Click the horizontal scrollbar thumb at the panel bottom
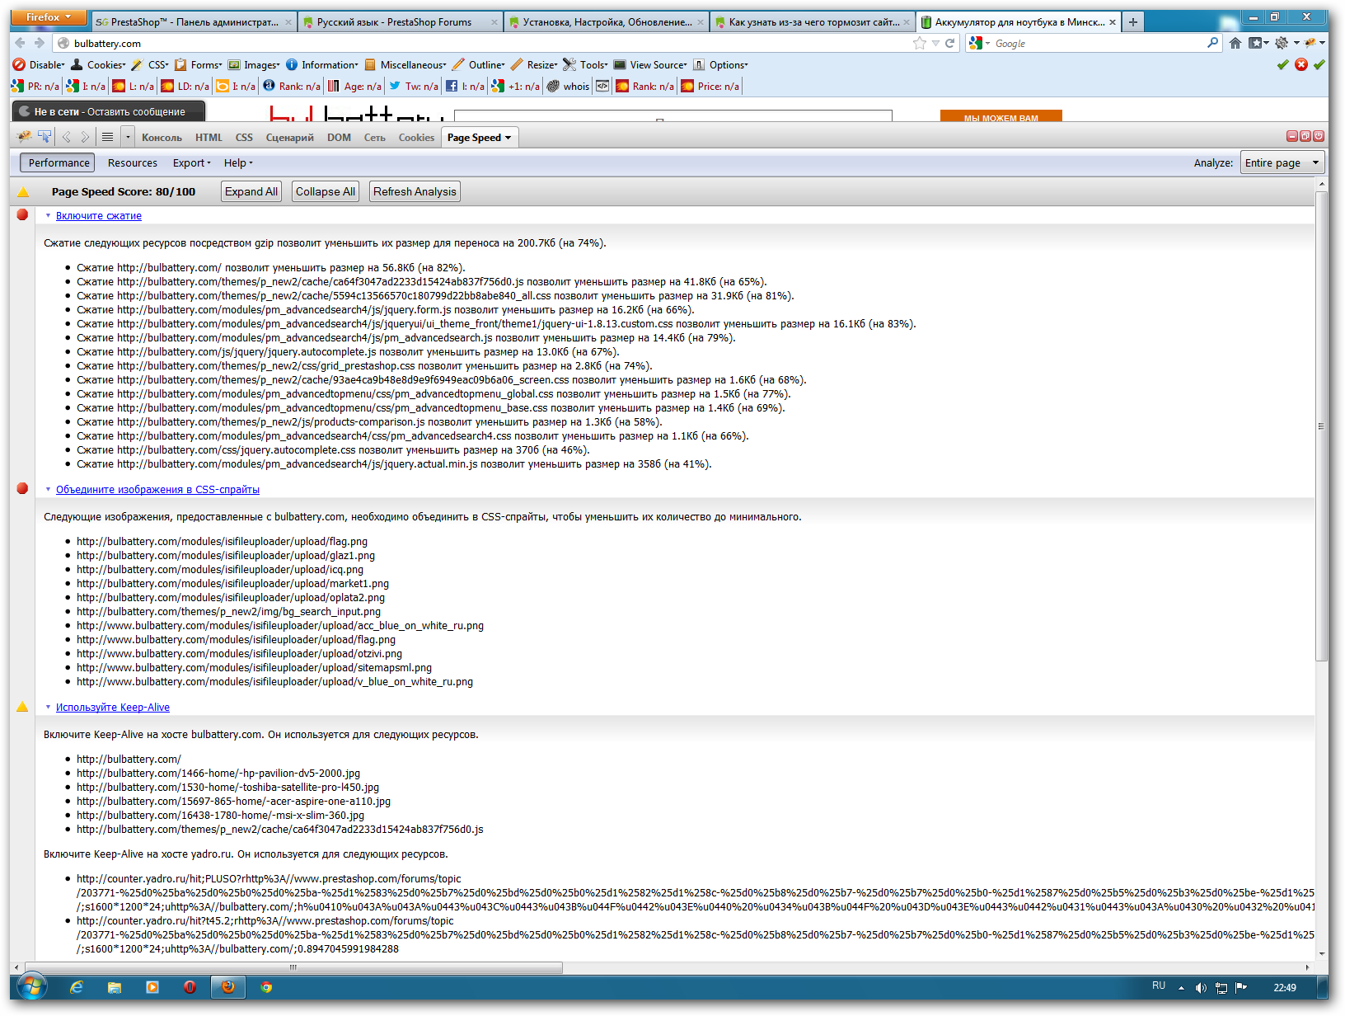The width and height of the screenshot is (1345, 1016). pos(293,967)
